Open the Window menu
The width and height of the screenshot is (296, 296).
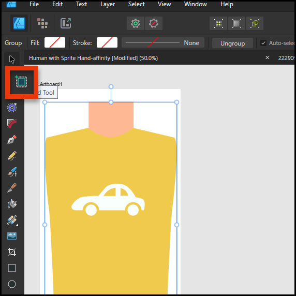pyautogui.click(x=196, y=4)
